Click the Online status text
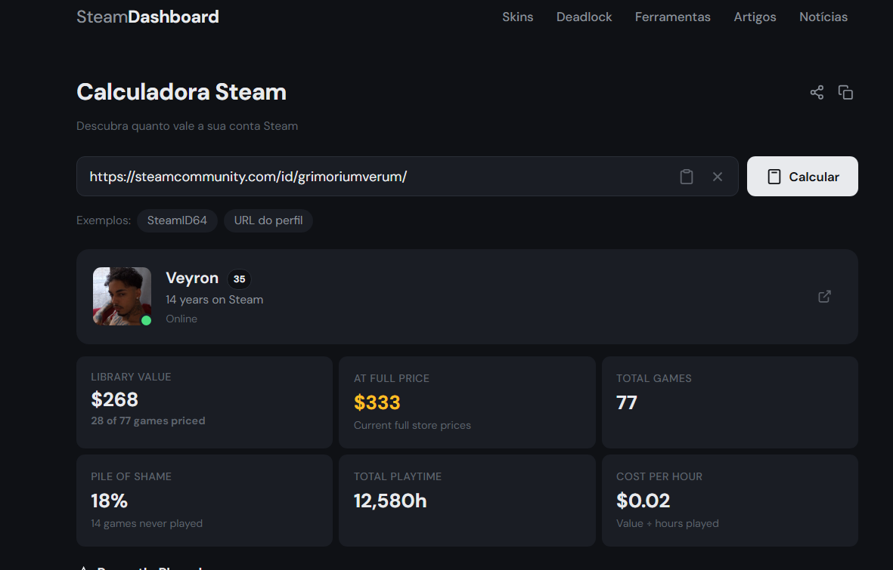 coord(181,319)
